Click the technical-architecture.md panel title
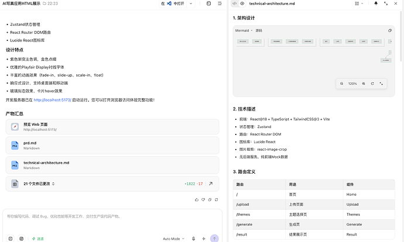The image size is (404, 242). pyautogui.click(x=272, y=4)
